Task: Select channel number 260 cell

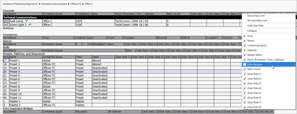Action: coord(6,21)
